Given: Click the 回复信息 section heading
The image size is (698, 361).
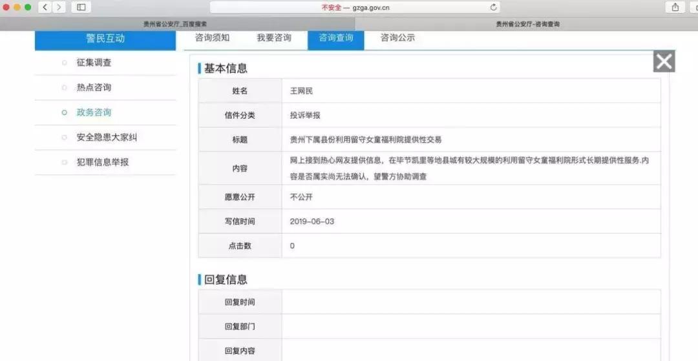Looking at the screenshot, I should pyautogui.click(x=226, y=280).
